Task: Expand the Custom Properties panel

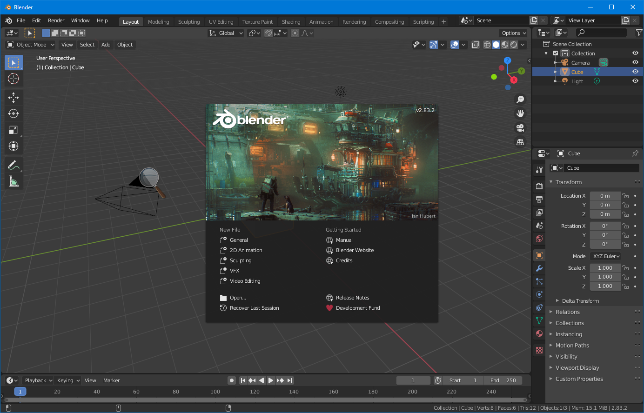Action: click(579, 379)
